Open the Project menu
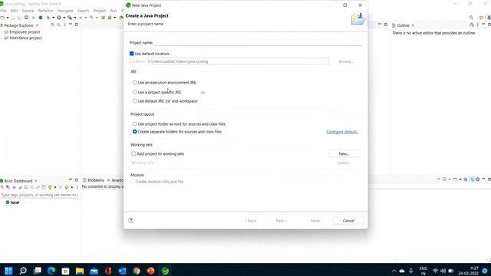This screenshot has width=491, height=276. click(100, 11)
